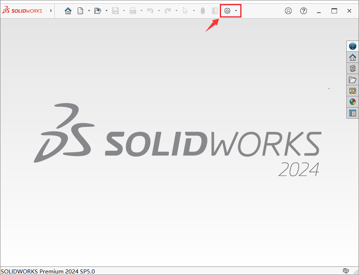Close the SOLIDWORKS window
Viewport: 359px width, 275px height.
coord(349,11)
